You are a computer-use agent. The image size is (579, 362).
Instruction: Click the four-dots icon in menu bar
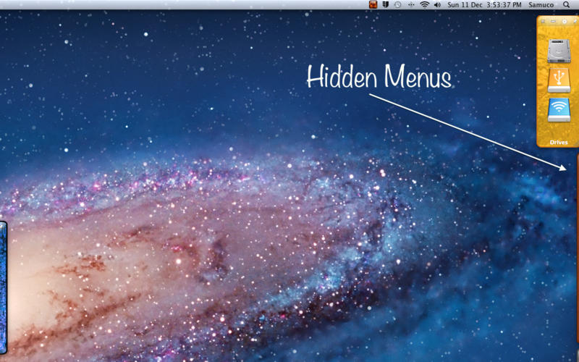point(410,5)
